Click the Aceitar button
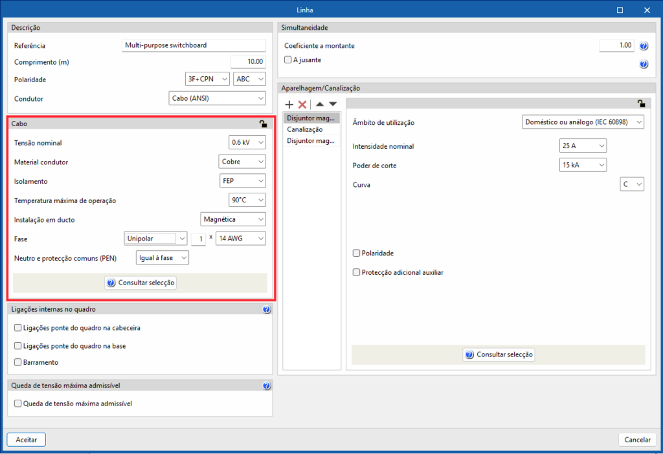663x454 pixels. (x=26, y=440)
